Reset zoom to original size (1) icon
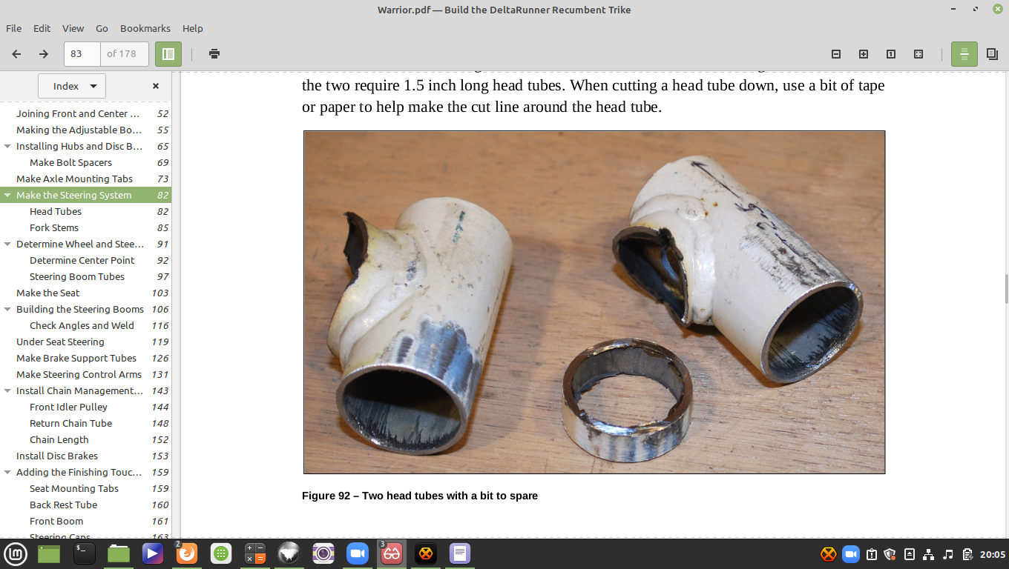Screen dimensions: 1009x569 click(891, 54)
